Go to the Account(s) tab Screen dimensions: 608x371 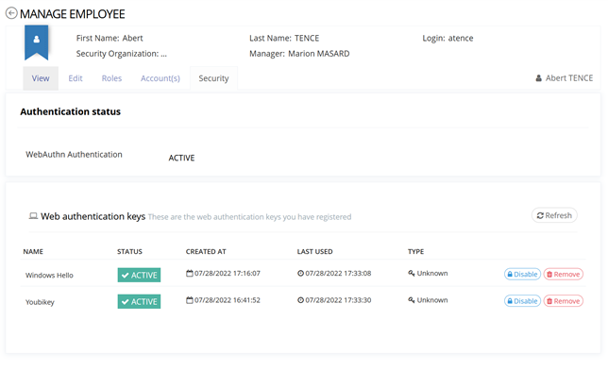[x=160, y=78]
